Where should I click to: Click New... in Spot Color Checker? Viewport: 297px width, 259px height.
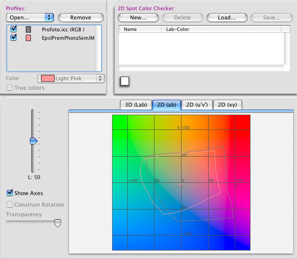pyautogui.click(x=138, y=18)
